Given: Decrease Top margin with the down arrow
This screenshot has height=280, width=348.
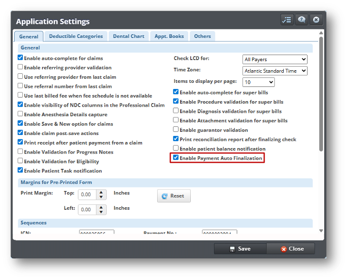Looking at the screenshot, I should [101, 197].
